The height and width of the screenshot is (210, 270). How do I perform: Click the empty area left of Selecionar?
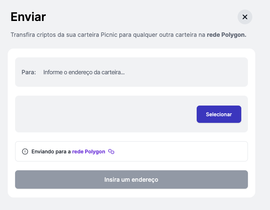click(106, 114)
